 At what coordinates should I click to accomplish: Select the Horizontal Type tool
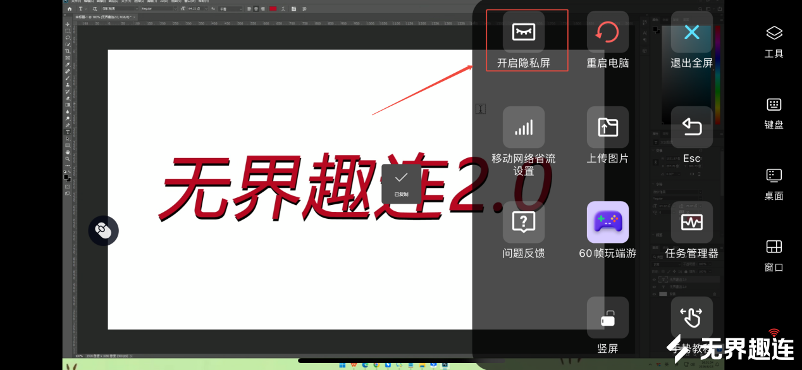[68, 132]
